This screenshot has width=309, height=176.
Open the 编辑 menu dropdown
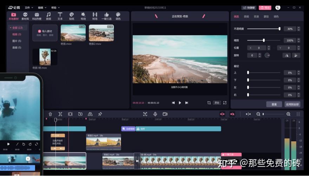click(x=42, y=8)
